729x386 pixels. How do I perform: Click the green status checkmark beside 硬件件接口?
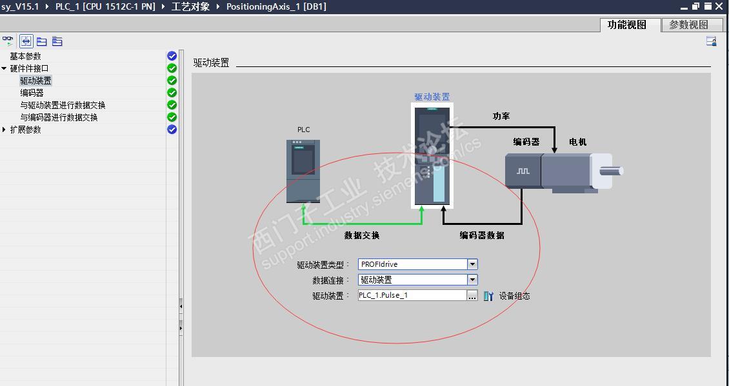tap(172, 68)
